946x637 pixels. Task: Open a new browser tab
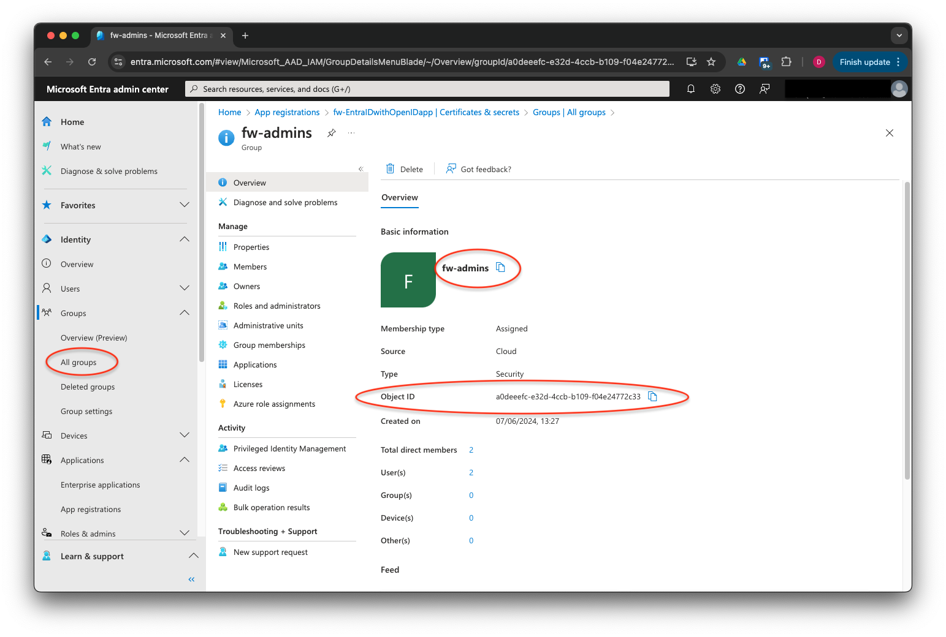click(x=245, y=36)
